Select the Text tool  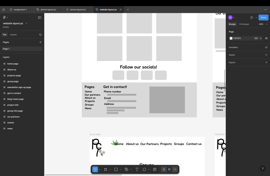(137, 169)
